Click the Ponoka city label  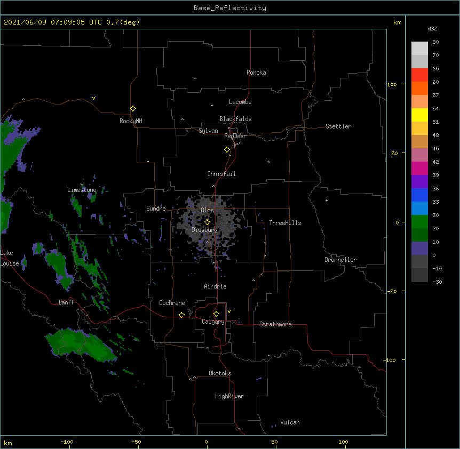pyautogui.click(x=256, y=73)
